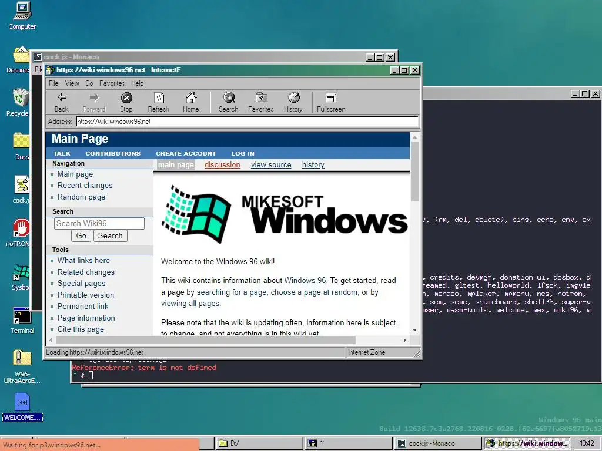The height and width of the screenshot is (451, 602).
Task: Click the Mikesoft Windows logo image
Action: click(285, 214)
